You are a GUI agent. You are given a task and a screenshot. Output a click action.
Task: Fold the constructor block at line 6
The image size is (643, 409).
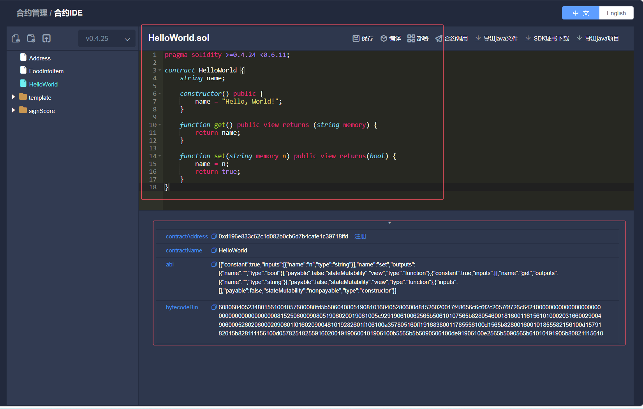coord(160,93)
